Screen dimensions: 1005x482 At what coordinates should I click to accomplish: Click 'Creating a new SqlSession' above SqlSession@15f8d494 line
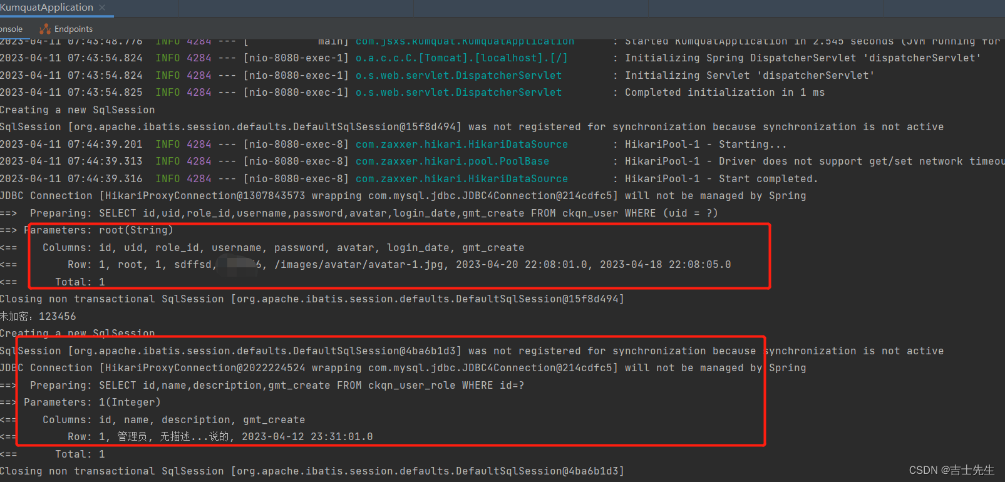click(x=77, y=110)
